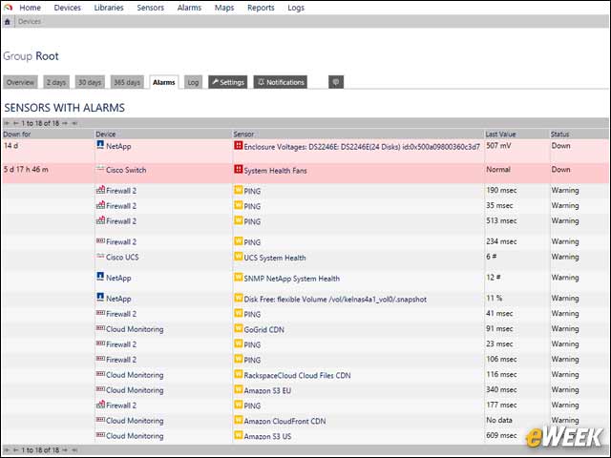The width and height of the screenshot is (611, 458).
Task: Open Disk Free flexible Volume snapshot sensor
Action: coord(335,299)
